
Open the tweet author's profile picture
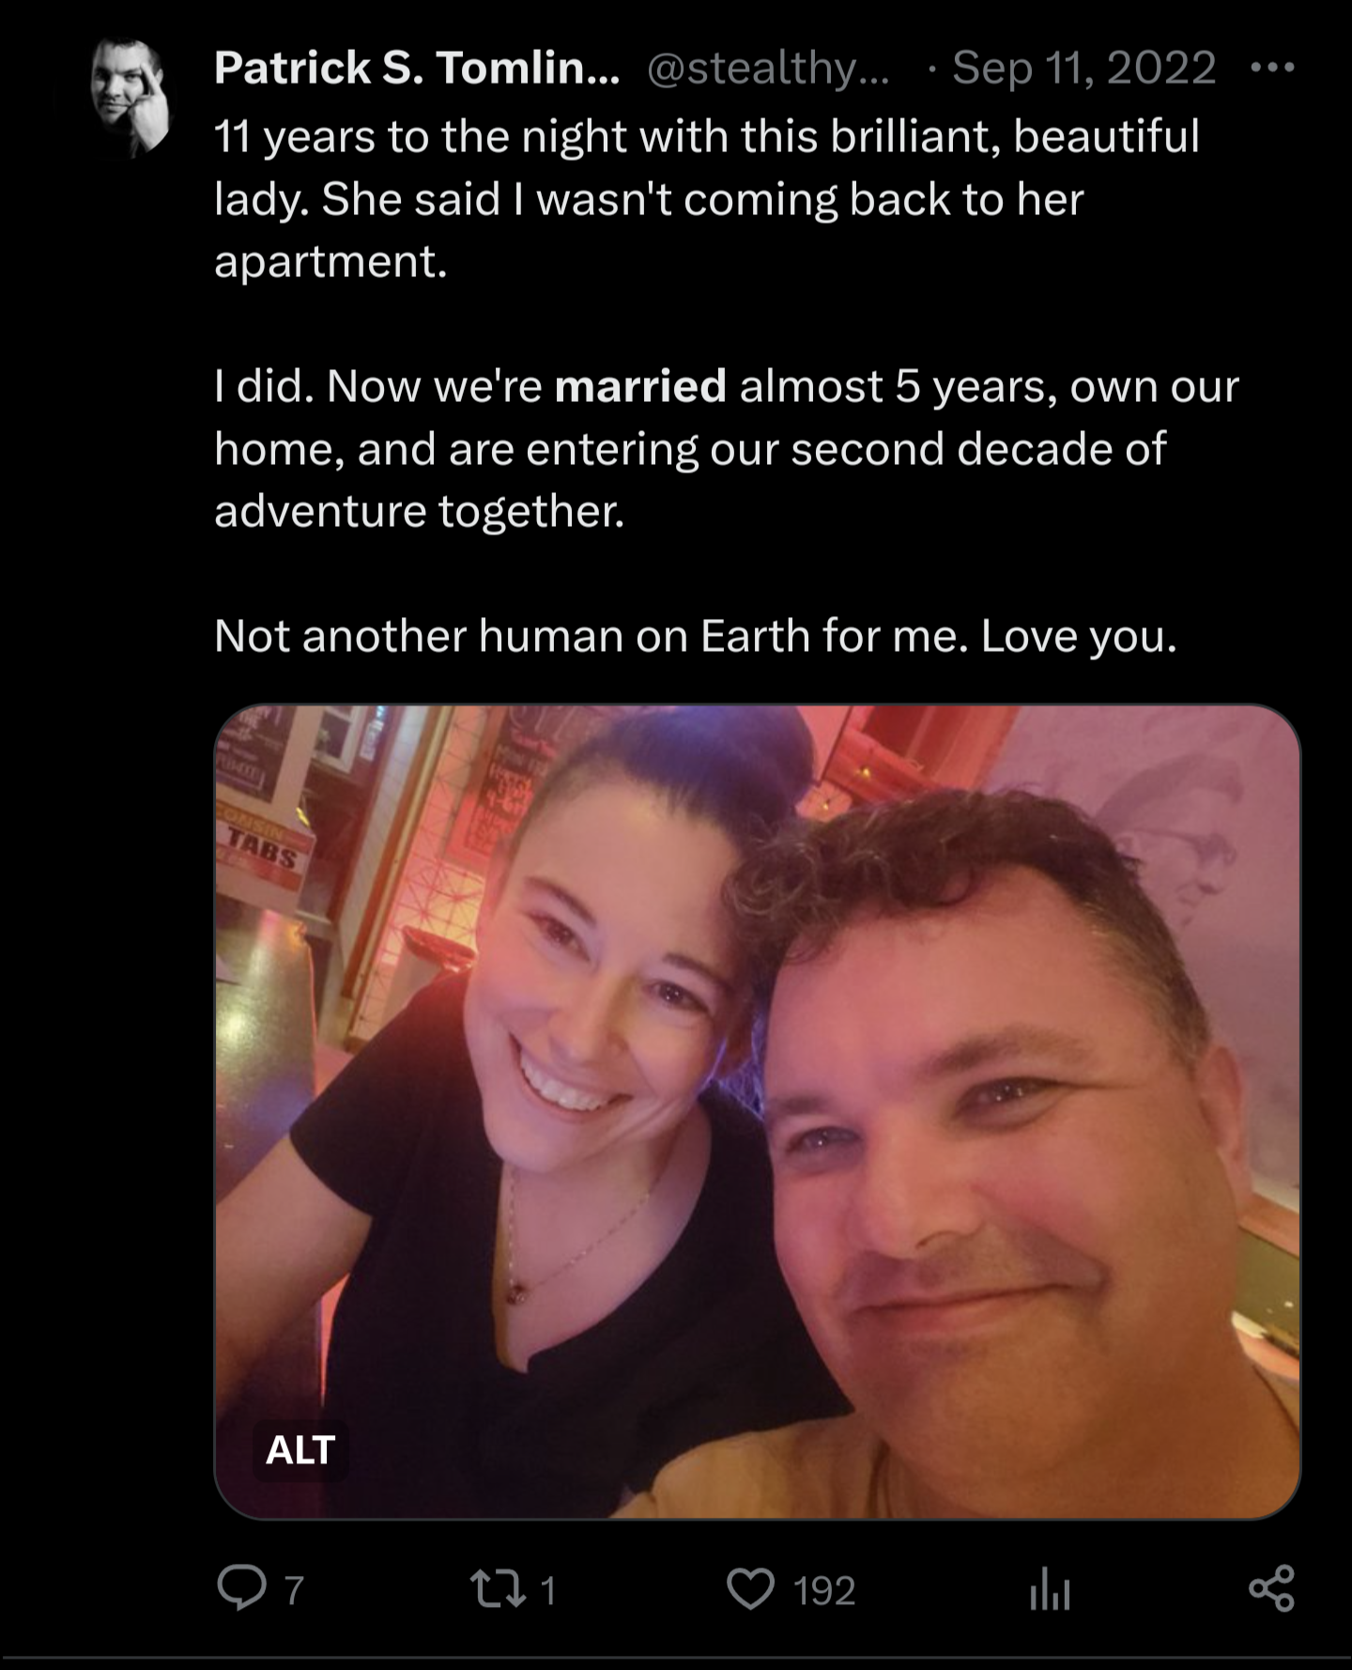coord(131,97)
